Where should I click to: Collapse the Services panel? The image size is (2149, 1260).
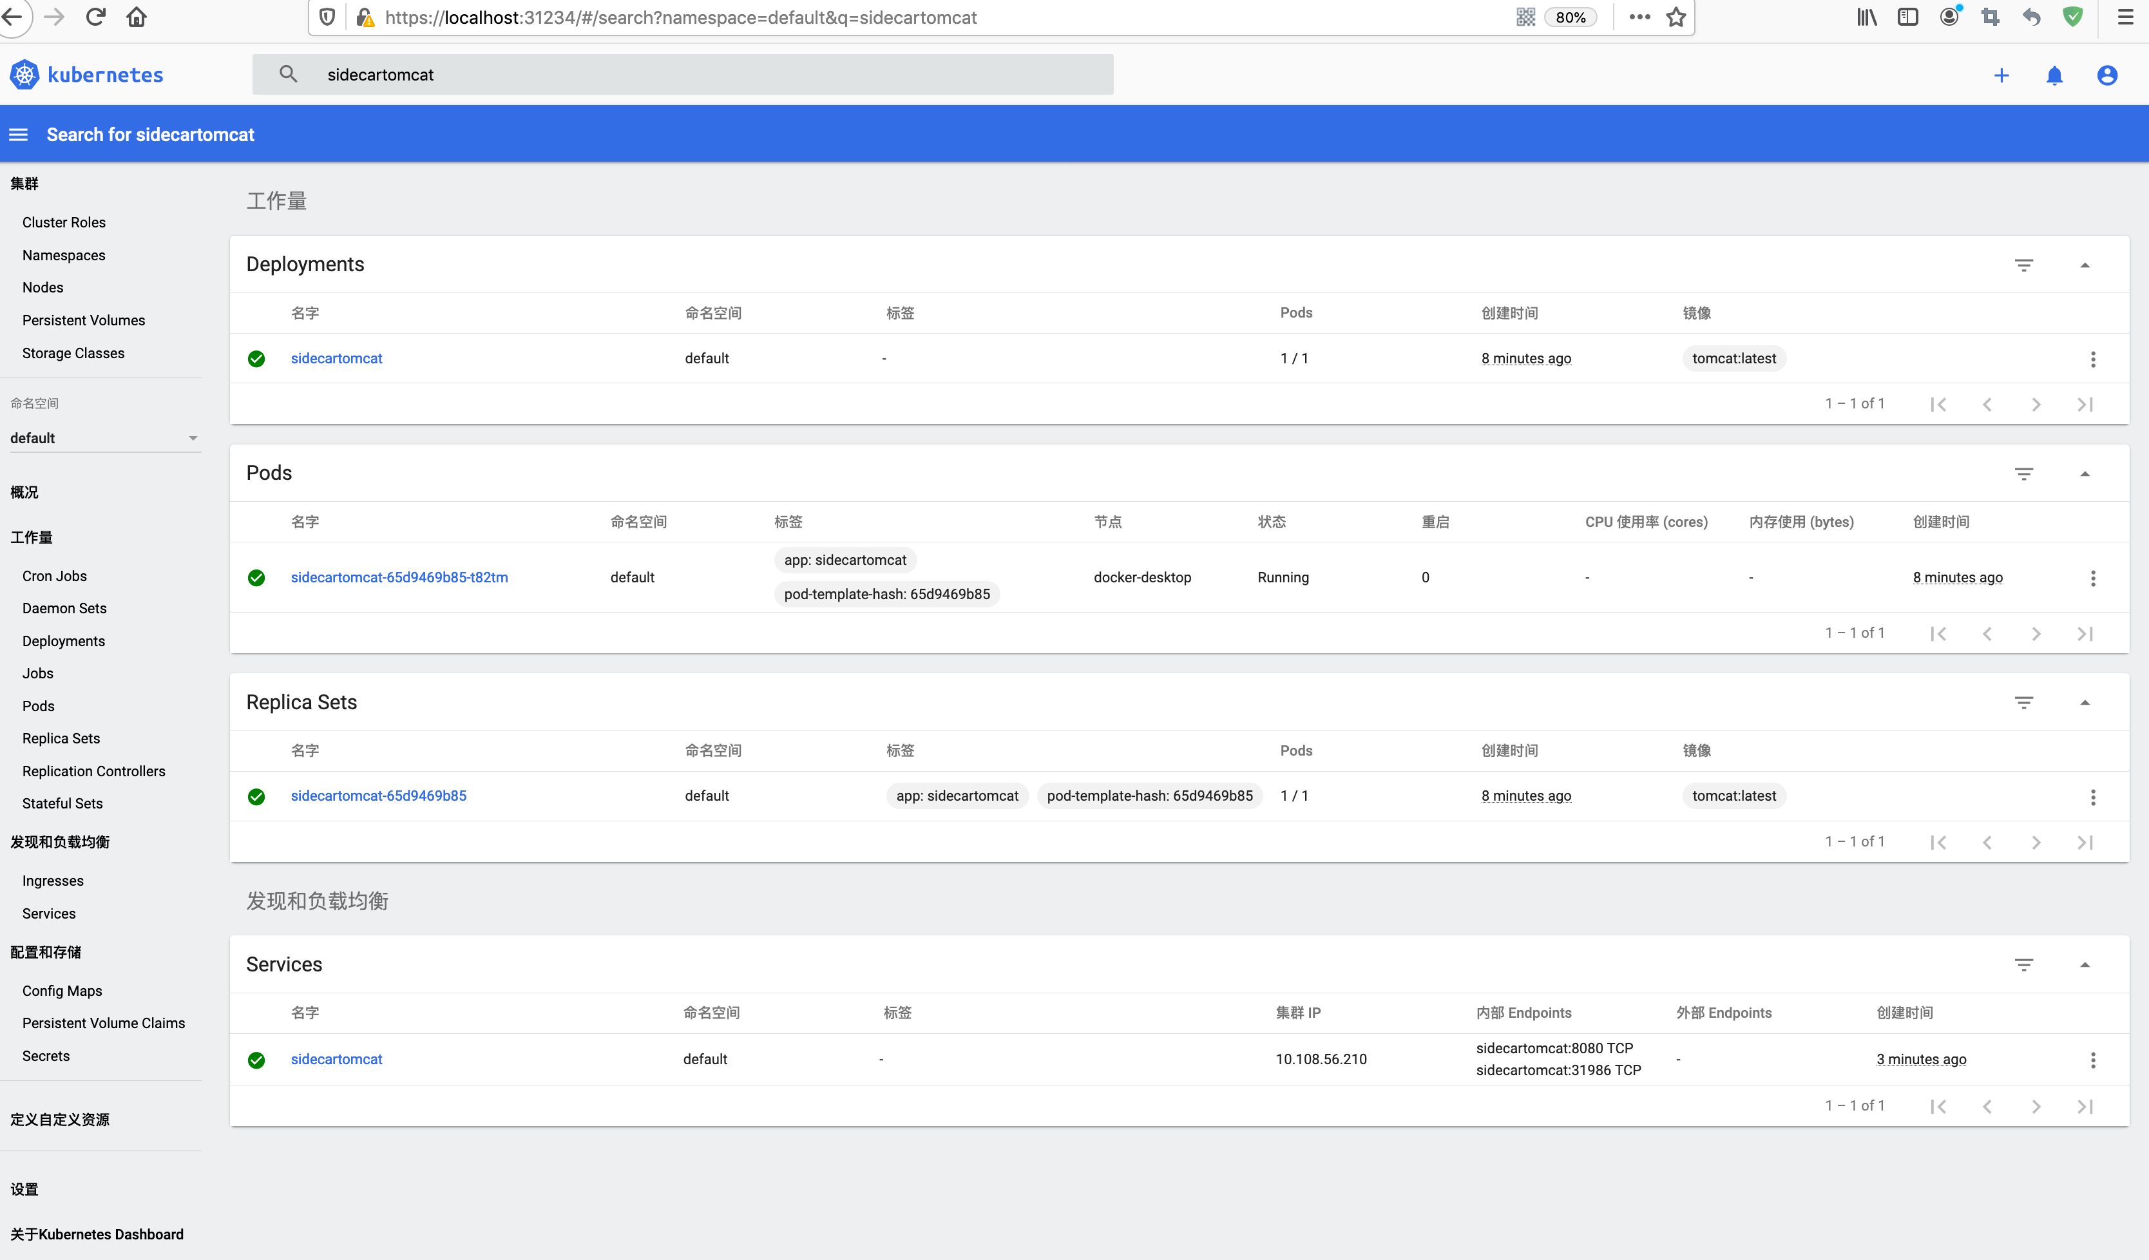2087,964
